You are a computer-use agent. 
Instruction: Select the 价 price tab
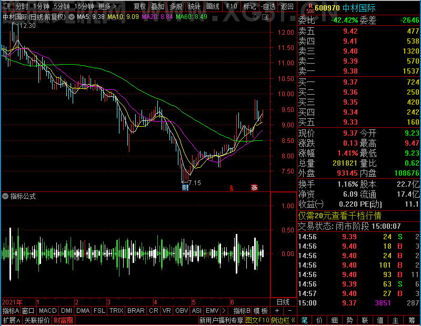[x=319, y=320]
